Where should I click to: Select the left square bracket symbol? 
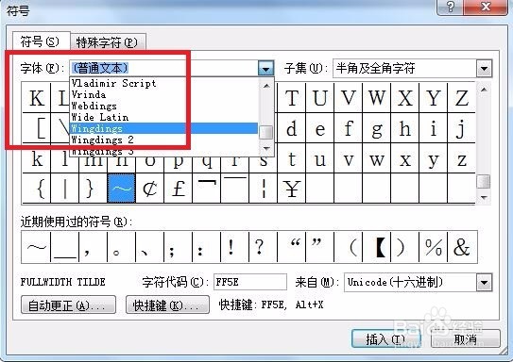pos(36,128)
